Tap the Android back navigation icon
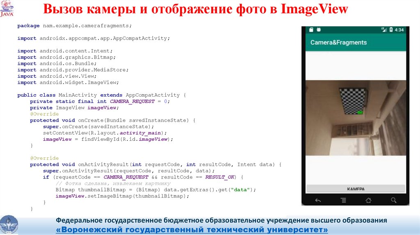This screenshot has height=235, width=420. click(x=318, y=200)
